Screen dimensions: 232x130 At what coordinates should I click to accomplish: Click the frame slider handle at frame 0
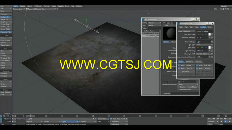(30, 116)
